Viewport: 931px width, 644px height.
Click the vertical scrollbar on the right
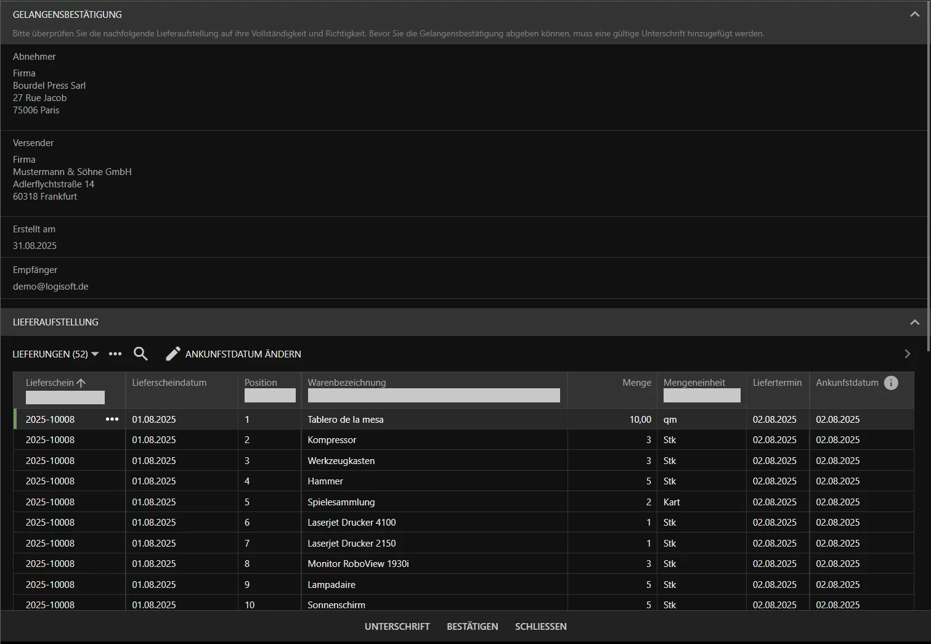point(929,176)
